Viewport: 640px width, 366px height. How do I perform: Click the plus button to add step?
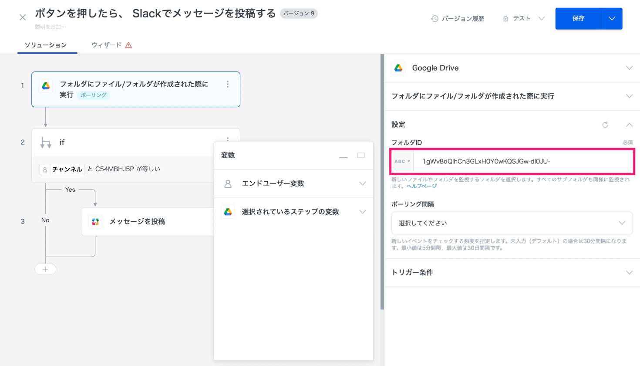(x=45, y=269)
